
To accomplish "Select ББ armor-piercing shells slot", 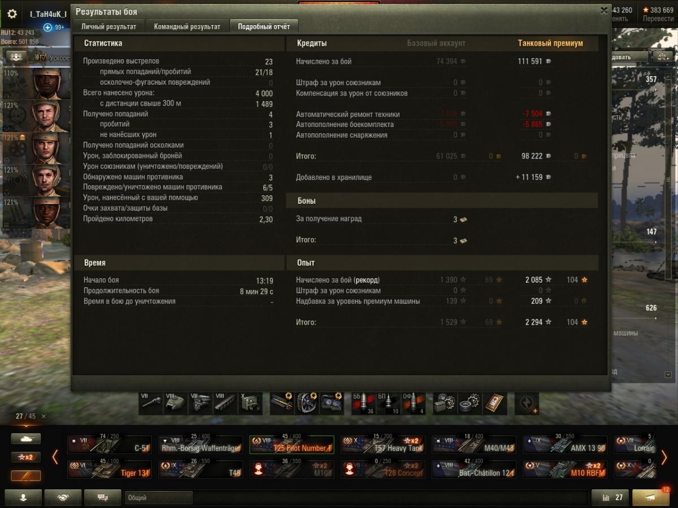I will (363, 404).
